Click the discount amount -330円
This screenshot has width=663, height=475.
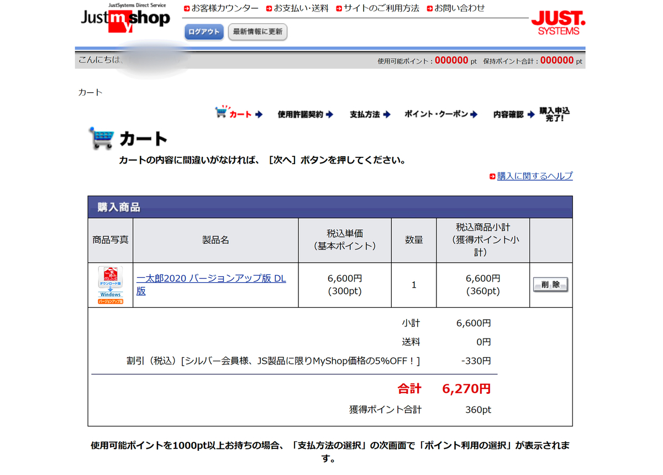[x=476, y=361]
